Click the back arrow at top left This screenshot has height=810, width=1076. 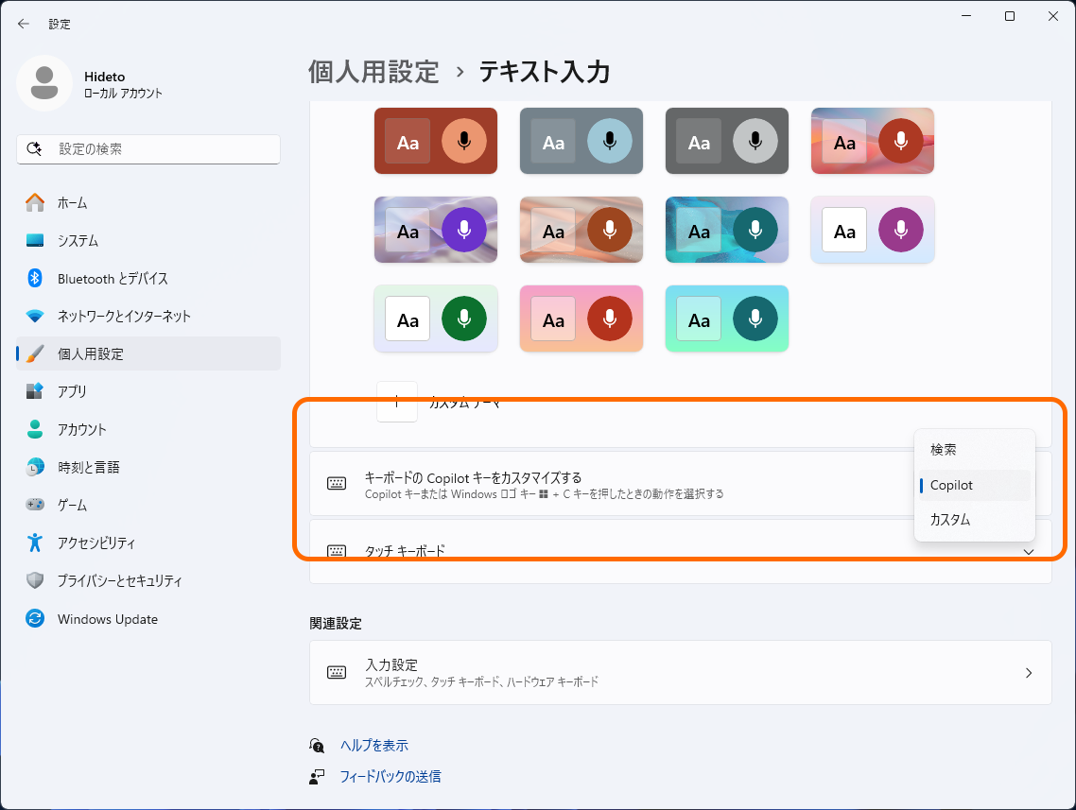(24, 24)
